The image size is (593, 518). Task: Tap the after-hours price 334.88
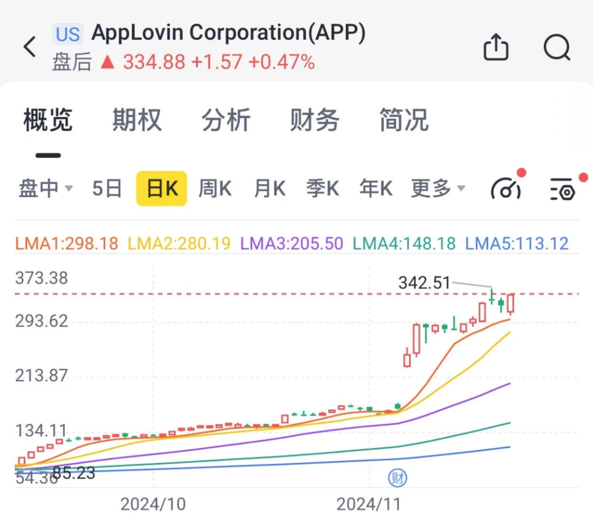pyautogui.click(x=154, y=62)
